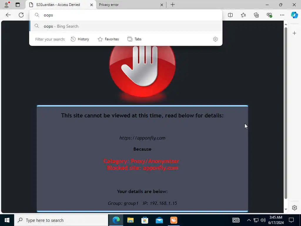Screen dimensions: 301x226
Task: Open File Explorer from the taskbar
Action: [130, 220]
